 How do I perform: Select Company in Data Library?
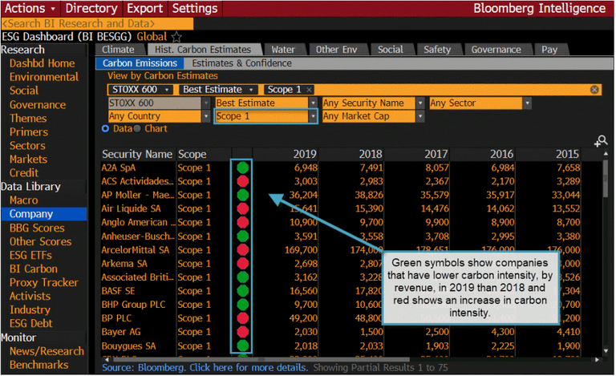point(44,214)
